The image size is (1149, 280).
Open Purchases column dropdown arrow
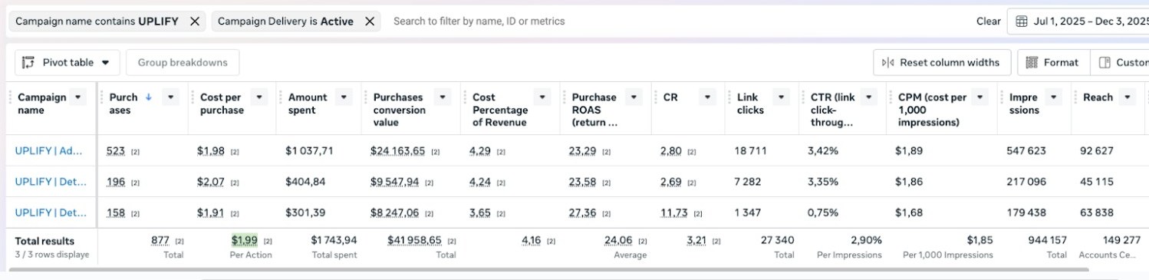pos(171,97)
